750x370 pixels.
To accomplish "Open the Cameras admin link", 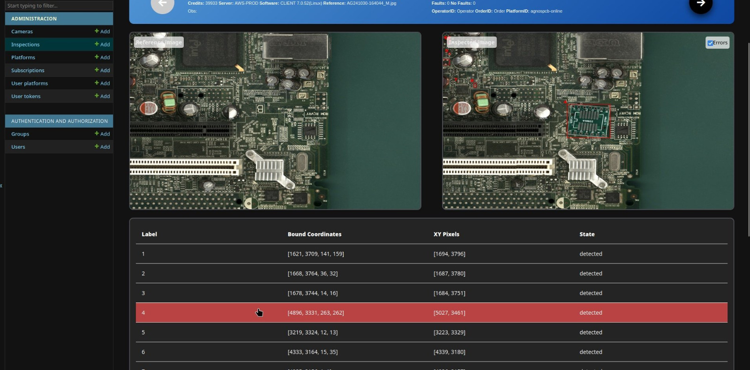I will coord(22,31).
